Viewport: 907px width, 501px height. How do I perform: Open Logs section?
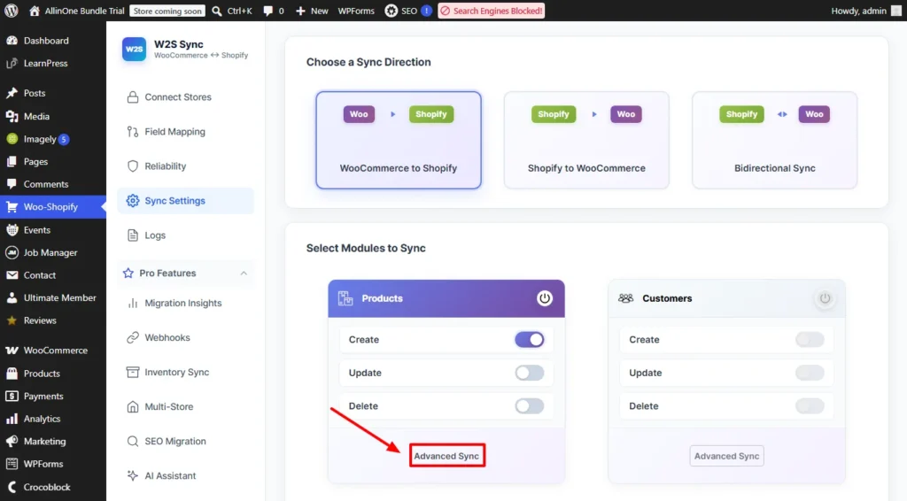tap(185, 235)
